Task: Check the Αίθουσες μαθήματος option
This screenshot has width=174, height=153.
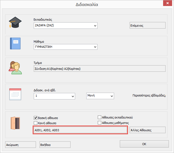Action: [100, 123]
